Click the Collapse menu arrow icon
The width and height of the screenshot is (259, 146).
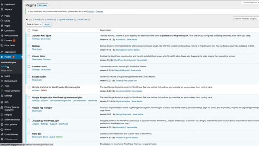2,140
